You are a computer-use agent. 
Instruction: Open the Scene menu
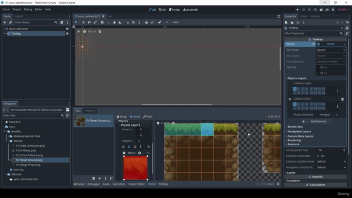(x=6, y=9)
